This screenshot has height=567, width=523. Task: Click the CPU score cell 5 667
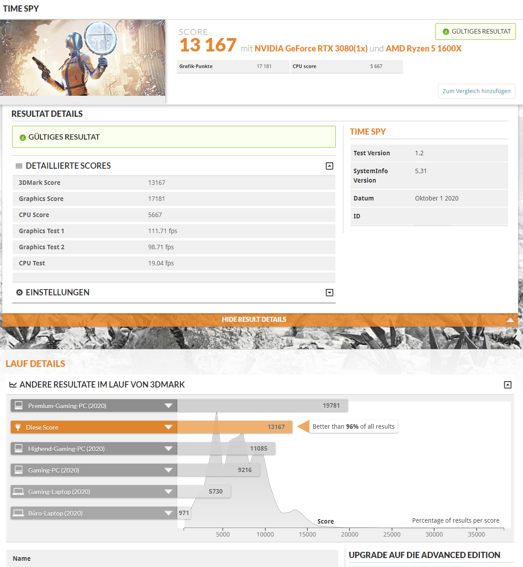coord(376,66)
